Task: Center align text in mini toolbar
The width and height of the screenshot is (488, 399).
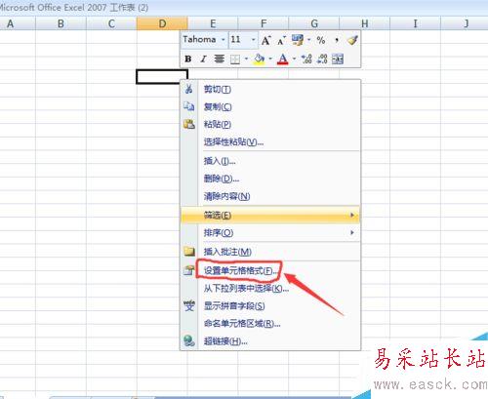Action: [220, 59]
